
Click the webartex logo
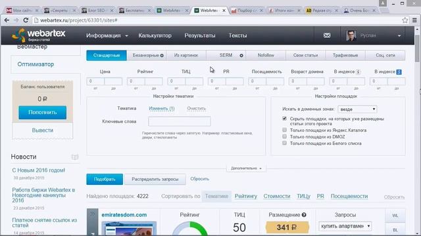tap(39, 35)
